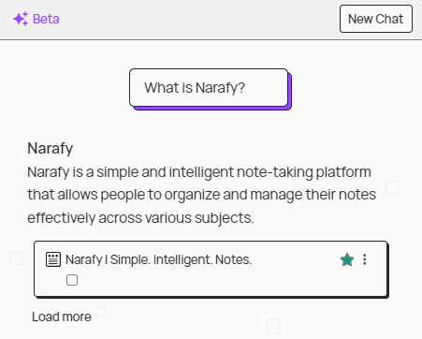Open the three-dot options menu on card
Viewport: 422px width, 339px height.
pyautogui.click(x=365, y=259)
